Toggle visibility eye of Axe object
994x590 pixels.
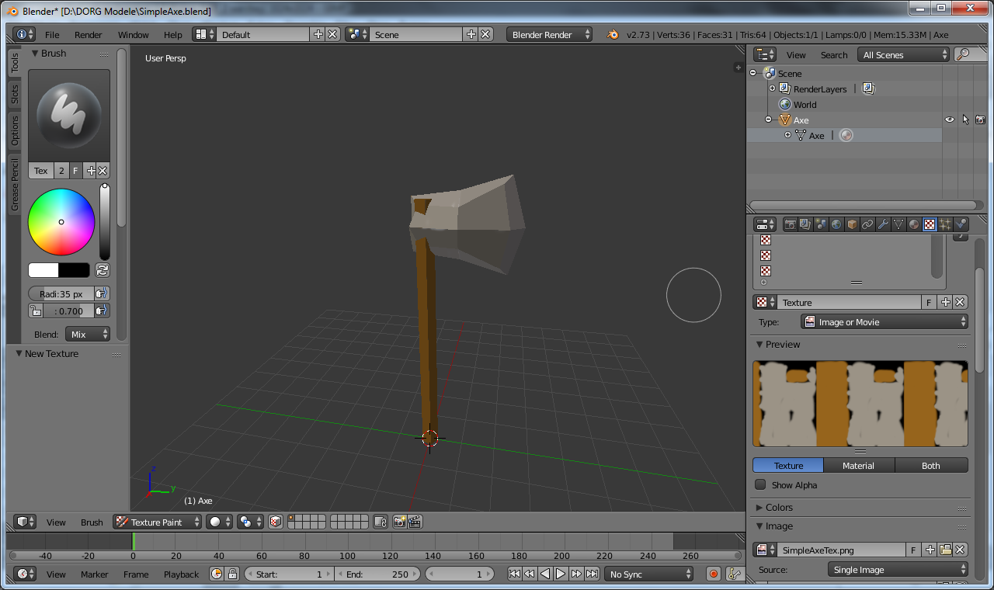[949, 120]
